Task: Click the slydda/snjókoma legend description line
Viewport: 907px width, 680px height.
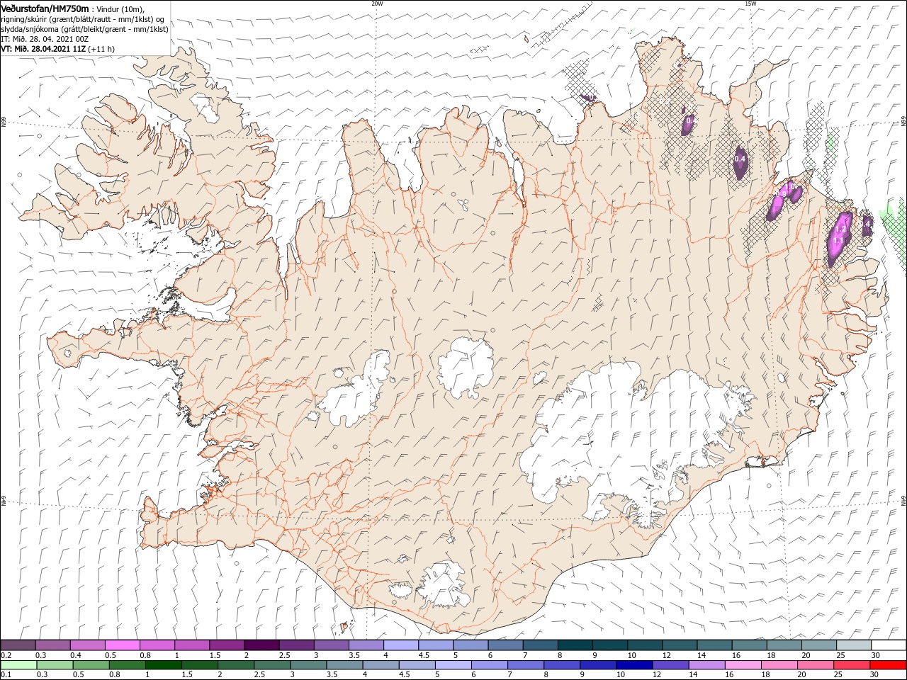Action: point(85,29)
